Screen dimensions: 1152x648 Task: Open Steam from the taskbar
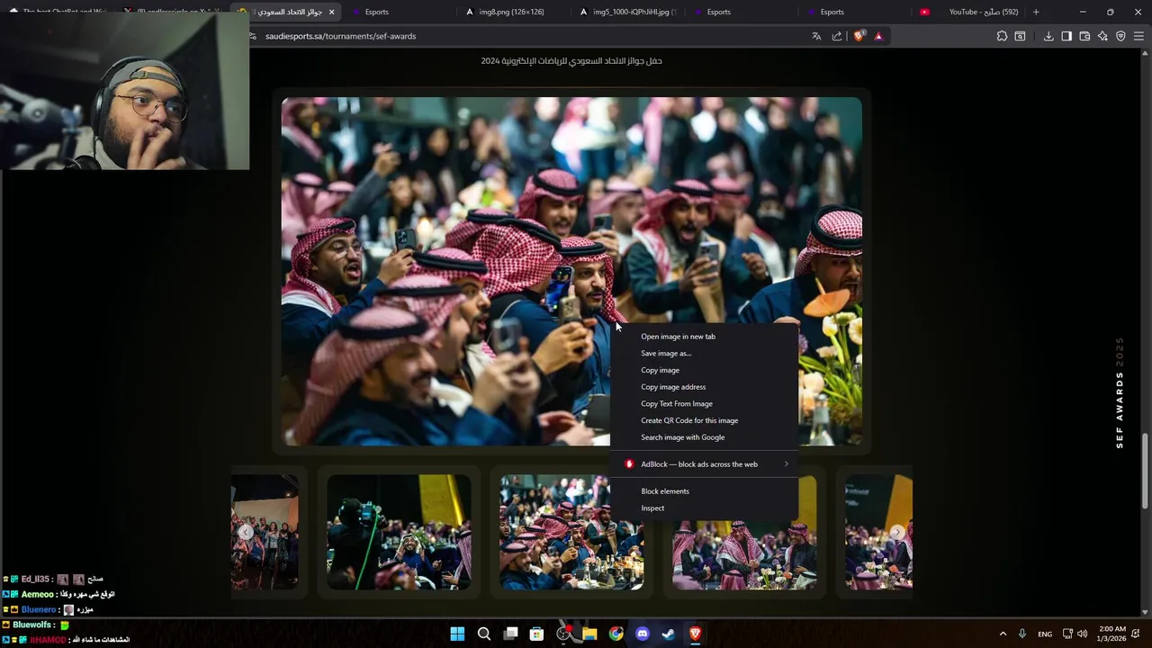pos(669,634)
